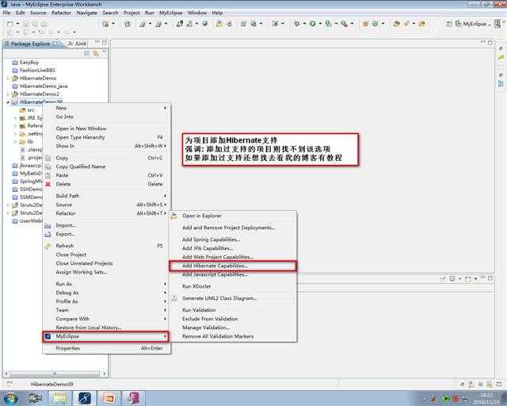
Task: Maximize the Package Explorer view
Action: pyautogui.click(x=105, y=42)
